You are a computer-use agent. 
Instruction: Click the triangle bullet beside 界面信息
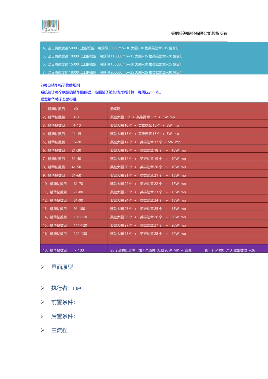click(x=42, y=267)
